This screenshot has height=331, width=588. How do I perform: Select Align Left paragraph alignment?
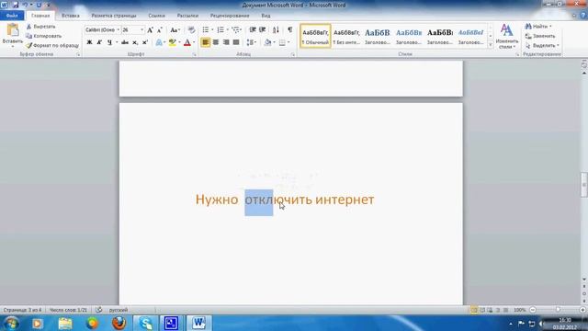pyautogui.click(x=206, y=42)
